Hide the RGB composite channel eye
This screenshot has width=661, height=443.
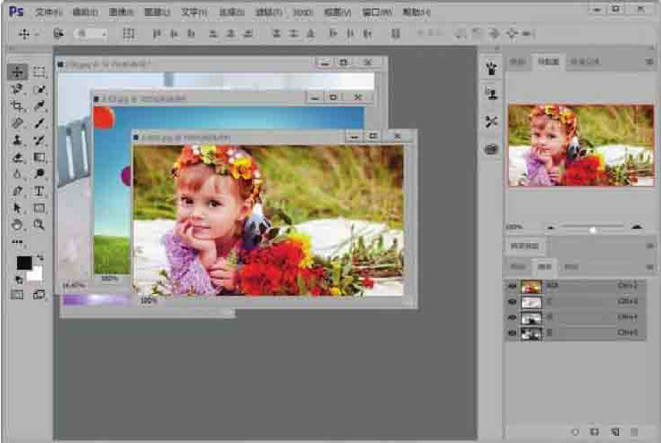click(513, 287)
